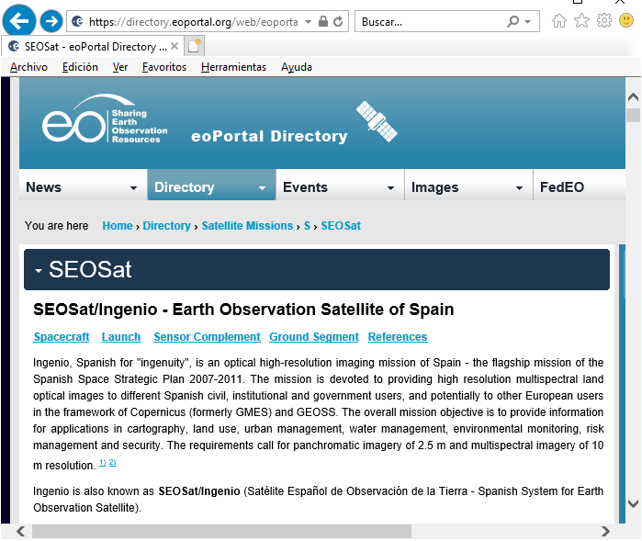The height and width of the screenshot is (541, 642).
Task: Jump to the References section link
Action: click(x=398, y=337)
